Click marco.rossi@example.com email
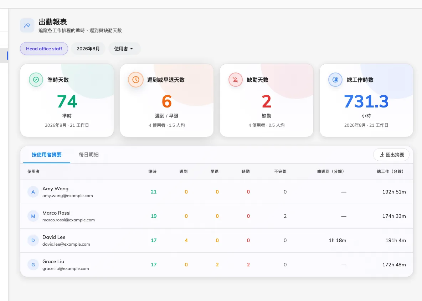The width and height of the screenshot is (422, 301). coord(69,220)
